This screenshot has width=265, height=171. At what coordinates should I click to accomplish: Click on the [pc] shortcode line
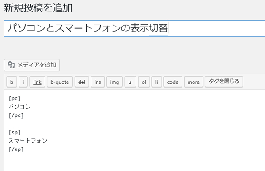(x=15, y=98)
